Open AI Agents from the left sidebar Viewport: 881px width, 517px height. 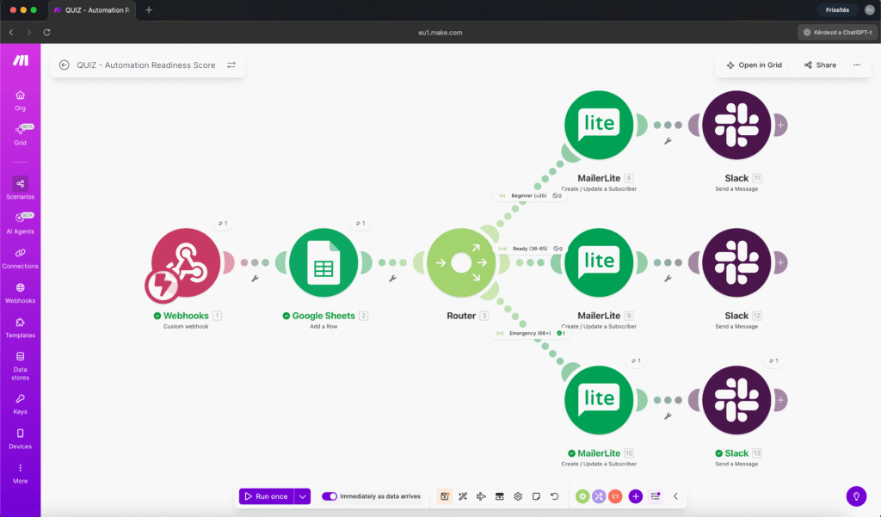pyautogui.click(x=20, y=221)
